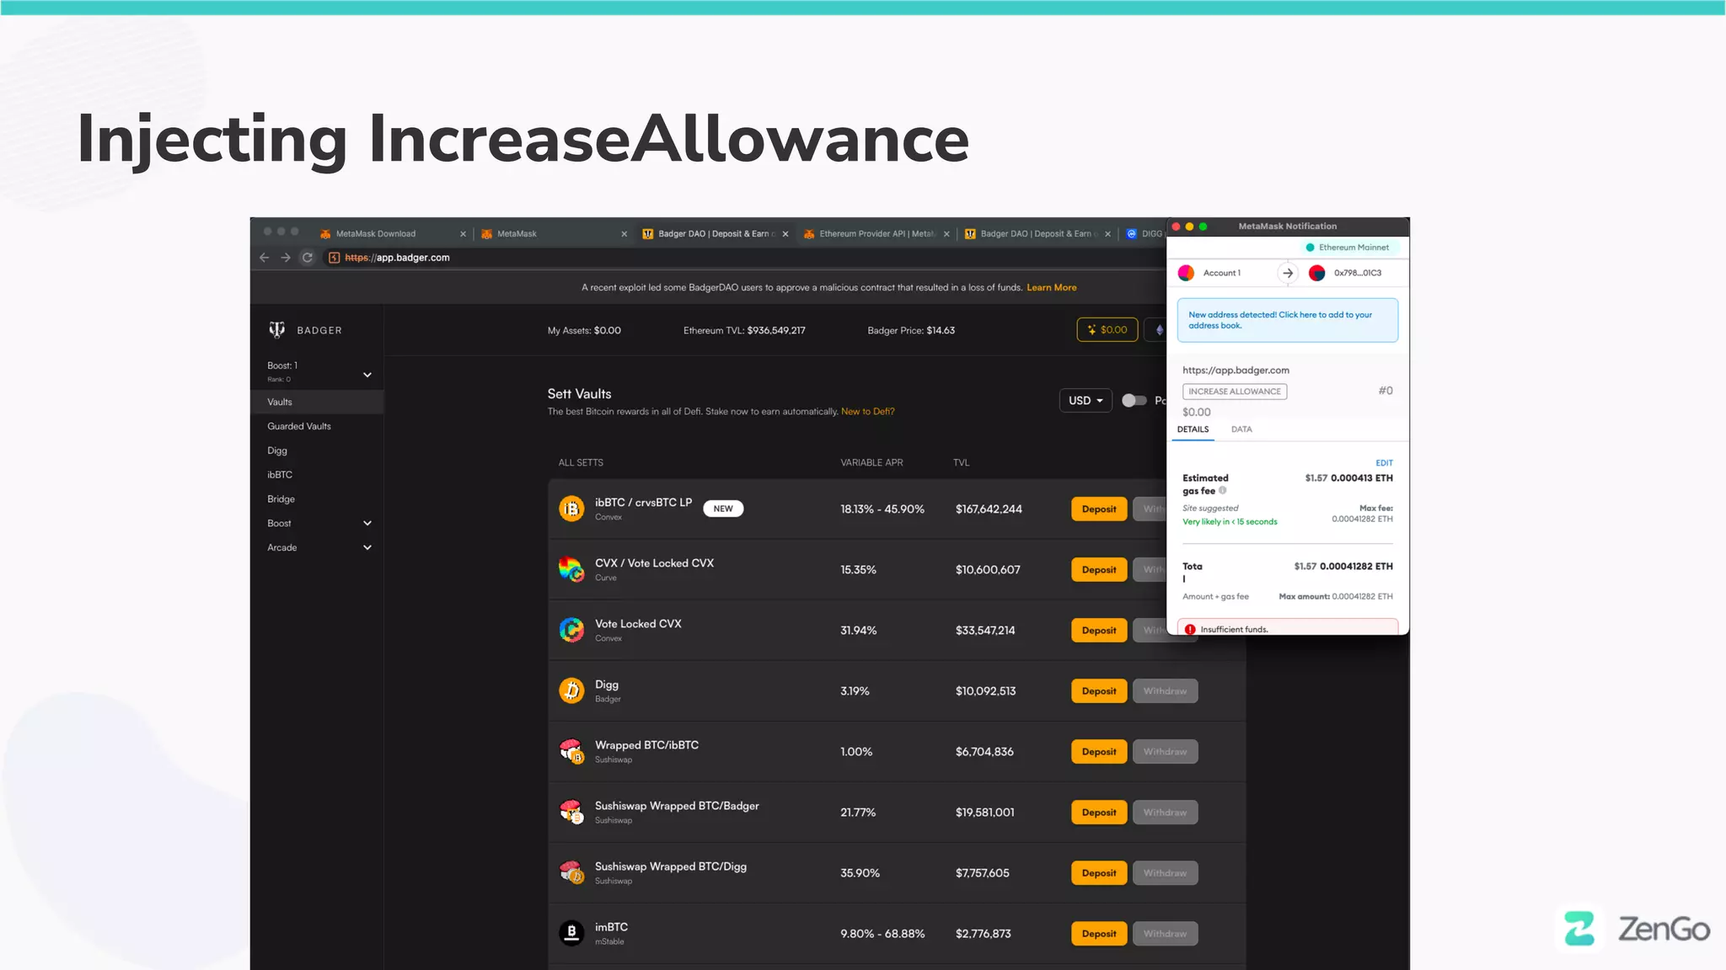This screenshot has width=1726, height=970.
Task: Expand the Boost rank section chevron
Action: pos(367,375)
